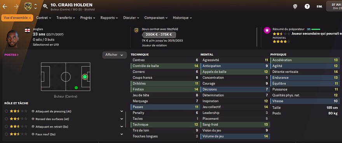Open the Afficher dropdown

pyautogui.click(x=114, y=55)
